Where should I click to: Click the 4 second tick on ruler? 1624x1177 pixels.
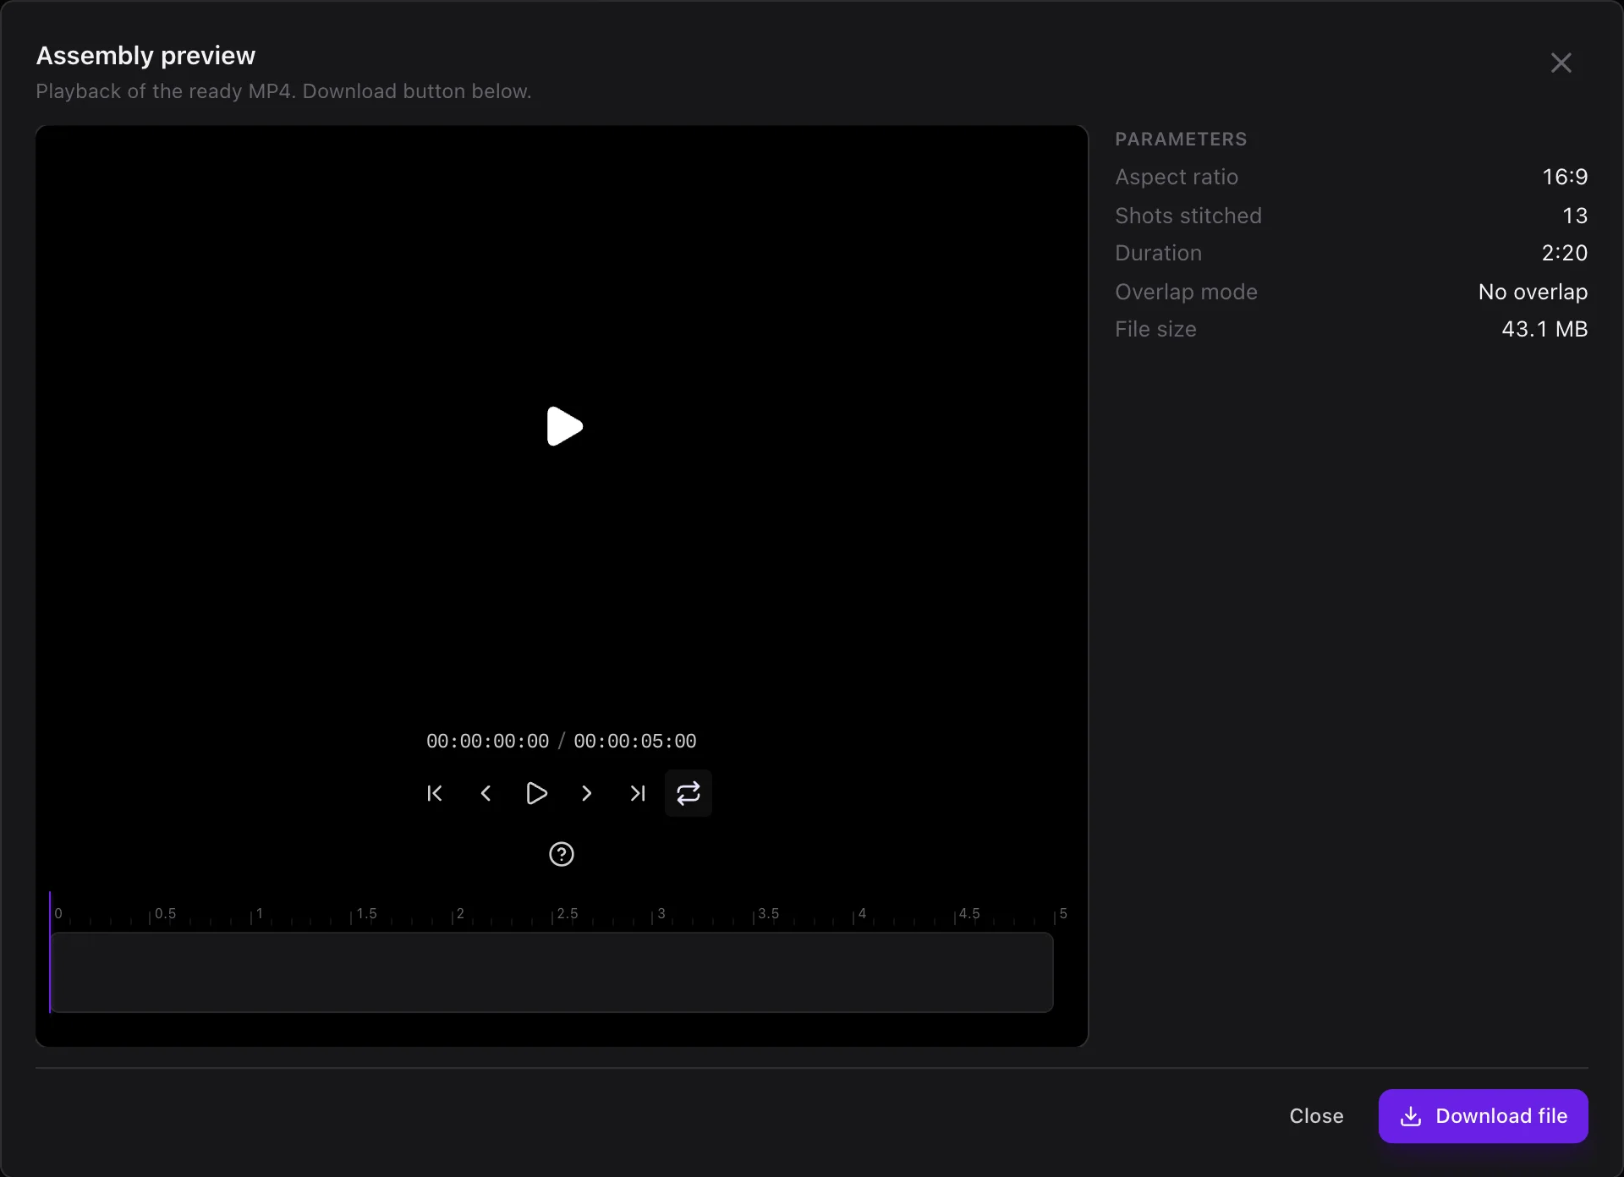(x=862, y=914)
